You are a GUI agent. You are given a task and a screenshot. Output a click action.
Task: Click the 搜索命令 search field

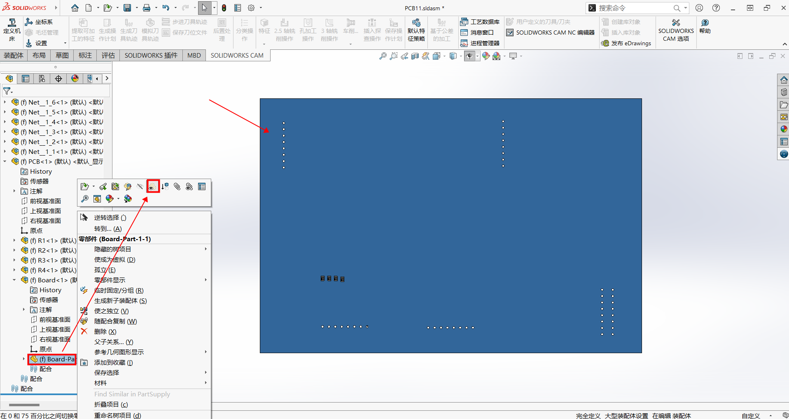(x=632, y=8)
